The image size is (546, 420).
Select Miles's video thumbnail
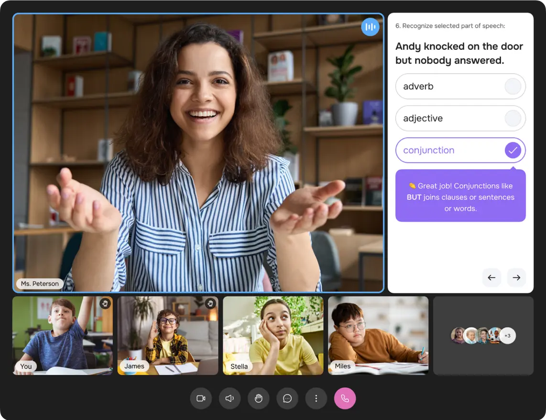coord(378,335)
